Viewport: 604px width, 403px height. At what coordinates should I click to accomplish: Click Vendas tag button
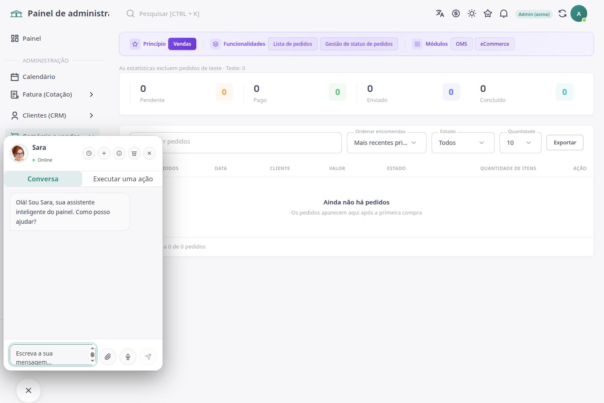[x=182, y=44]
